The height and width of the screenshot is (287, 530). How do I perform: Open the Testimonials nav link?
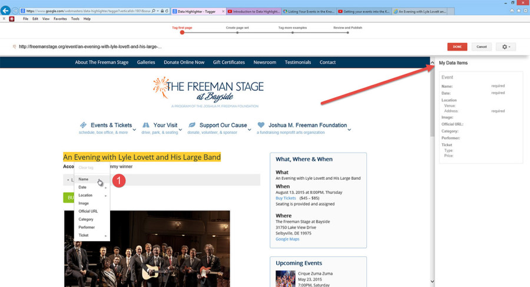[298, 62]
